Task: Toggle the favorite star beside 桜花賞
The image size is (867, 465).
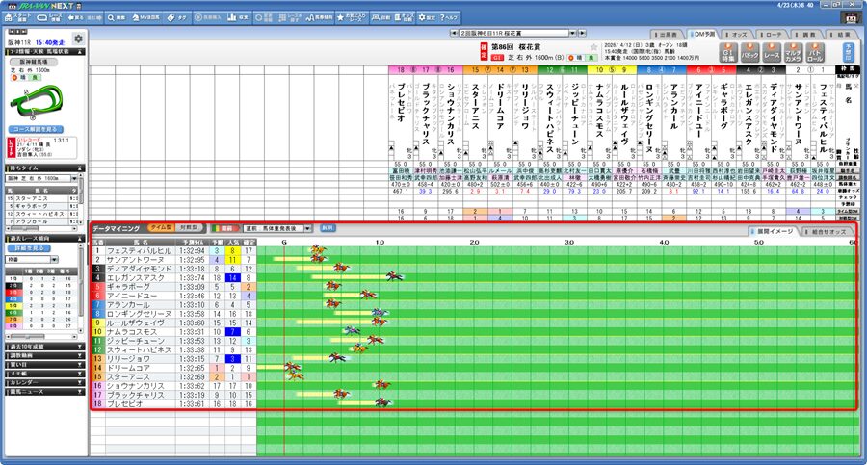Action: pyautogui.click(x=593, y=47)
